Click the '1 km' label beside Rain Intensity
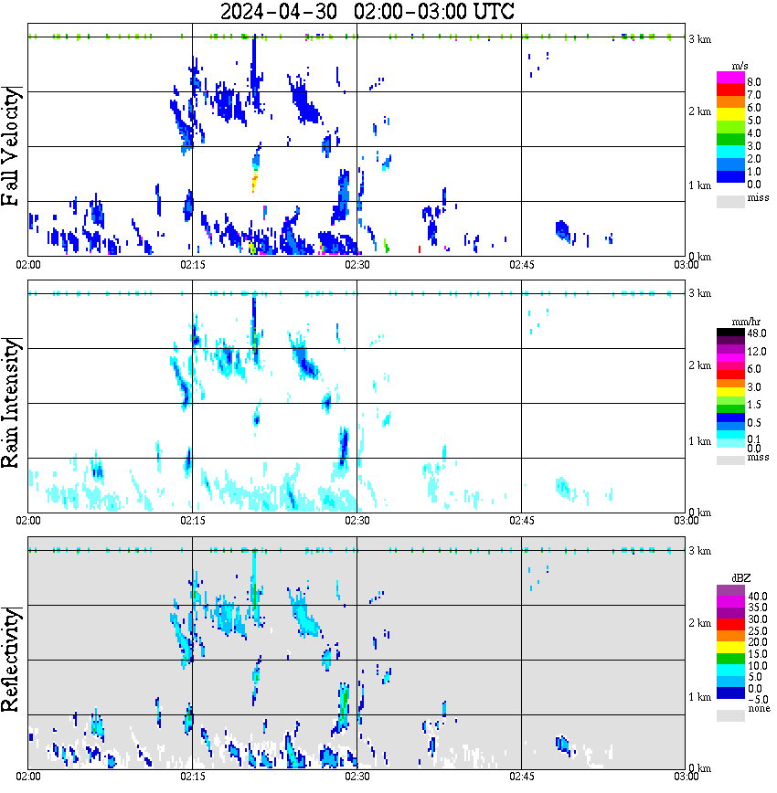 click(x=699, y=441)
